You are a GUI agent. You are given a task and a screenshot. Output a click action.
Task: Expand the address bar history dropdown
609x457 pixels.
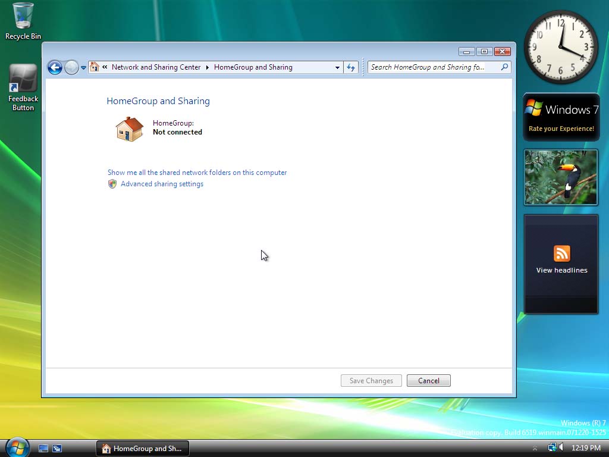pos(337,67)
